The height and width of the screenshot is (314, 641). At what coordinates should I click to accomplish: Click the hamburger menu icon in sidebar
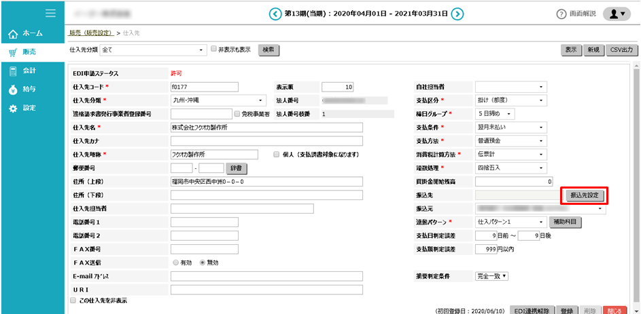click(x=50, y=13)
